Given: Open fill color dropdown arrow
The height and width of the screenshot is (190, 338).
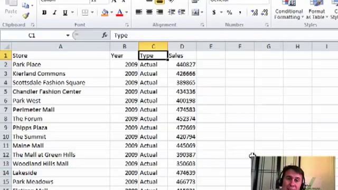Looking at the screenshot, I should 111,13.
